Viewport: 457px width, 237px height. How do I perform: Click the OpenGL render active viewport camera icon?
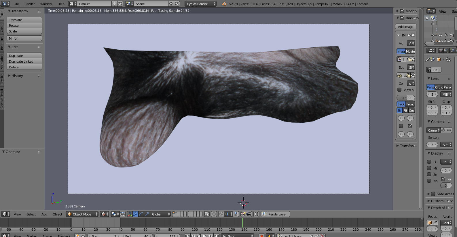[x=243, y=214]
